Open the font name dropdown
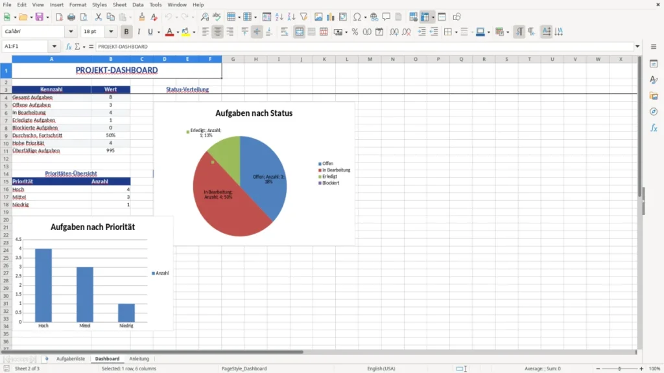Image resolution: width=664 pixels, height=373 pixels. pyautogui.click(x=71, y=32)
